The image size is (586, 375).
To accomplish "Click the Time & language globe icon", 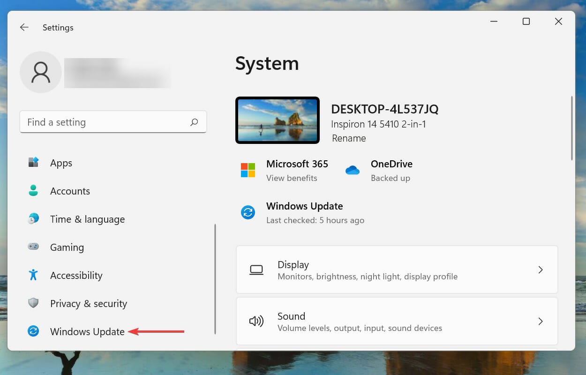I will tap(33, 219).
